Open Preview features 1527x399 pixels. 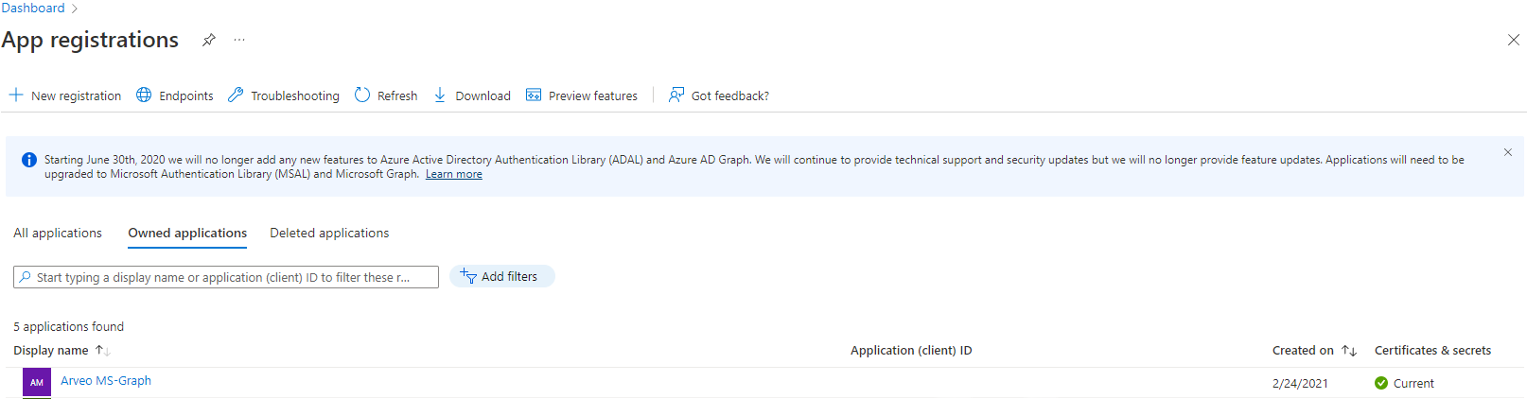tap(582, 95)
